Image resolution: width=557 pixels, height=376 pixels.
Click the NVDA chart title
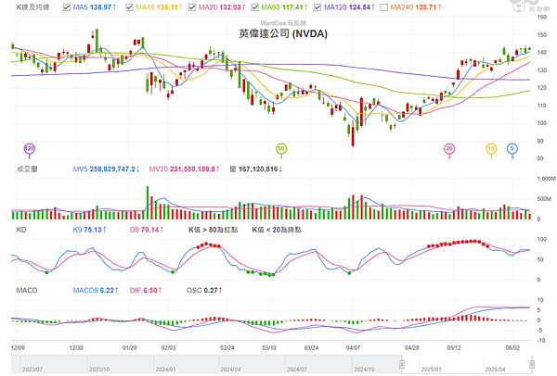(283, 33)
